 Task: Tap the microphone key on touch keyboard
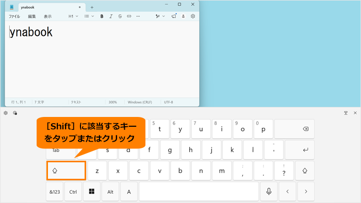(x=269, y=192)
